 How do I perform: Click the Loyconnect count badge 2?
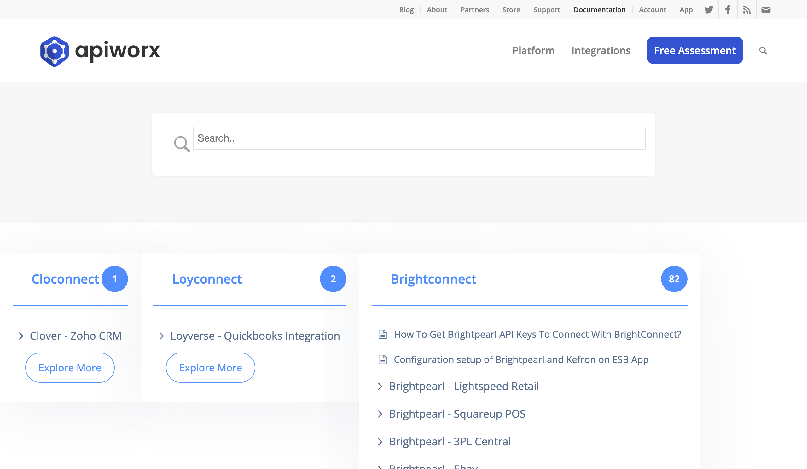click(x=333, y=279)
